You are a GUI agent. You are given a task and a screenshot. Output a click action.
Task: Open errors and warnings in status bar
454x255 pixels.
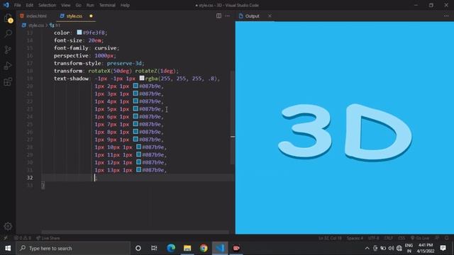click(x=23, y=238)
